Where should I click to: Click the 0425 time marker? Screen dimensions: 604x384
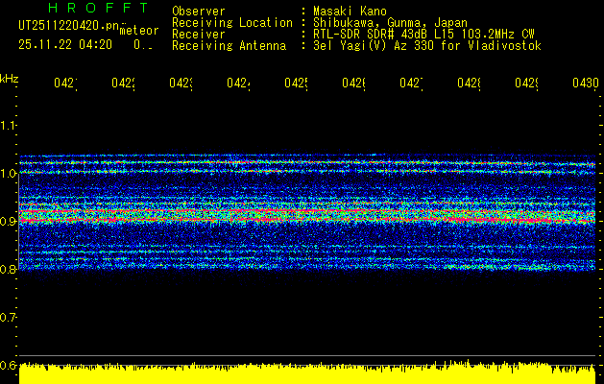tap(296, 84)
